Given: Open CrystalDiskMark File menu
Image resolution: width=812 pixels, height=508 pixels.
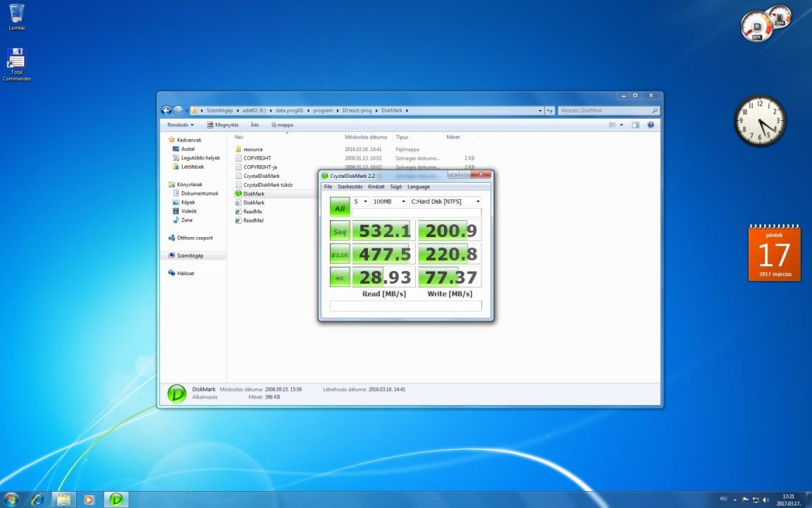Looking at the screenshot, I should (x=328, y=186).
